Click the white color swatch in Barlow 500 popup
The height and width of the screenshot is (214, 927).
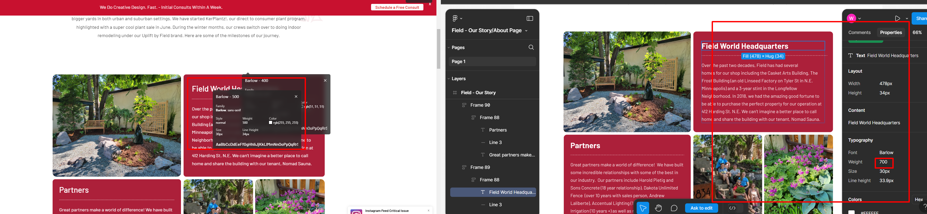pyautogui.click(x=271, y=123)
